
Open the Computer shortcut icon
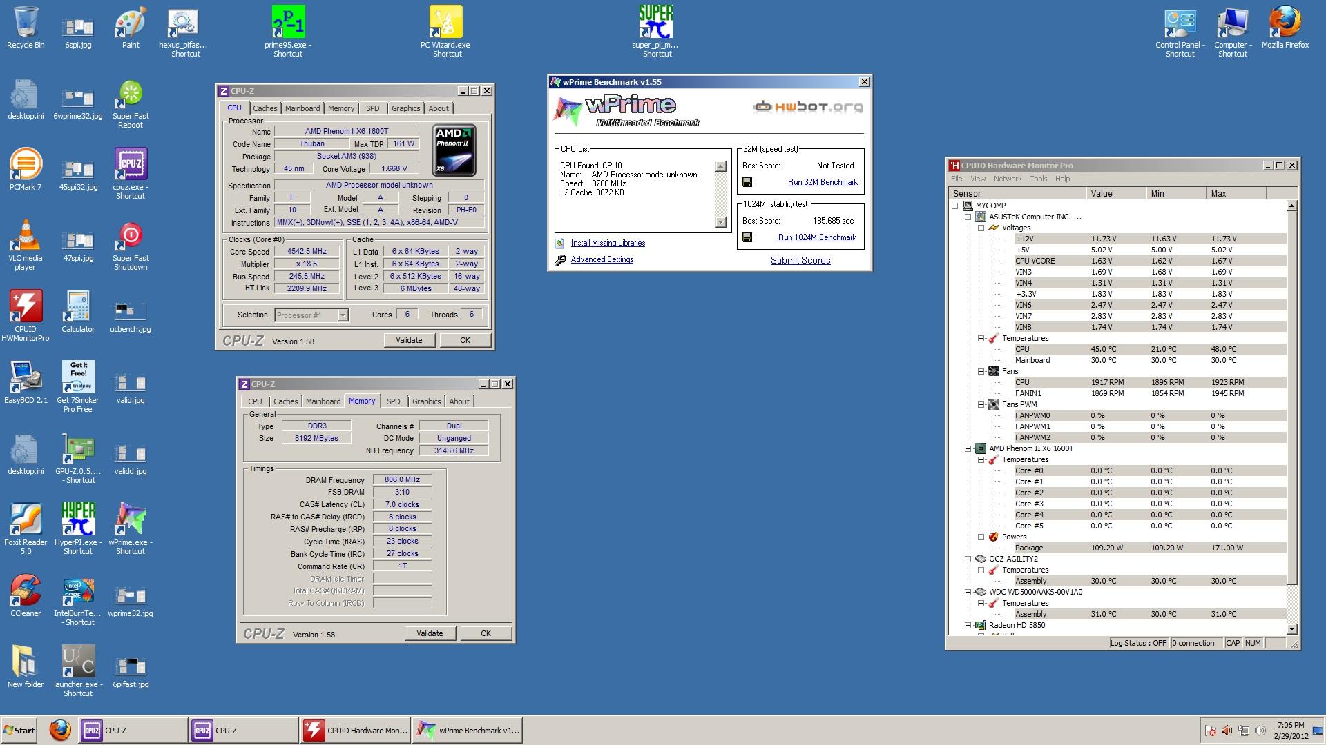(1233, 32)
